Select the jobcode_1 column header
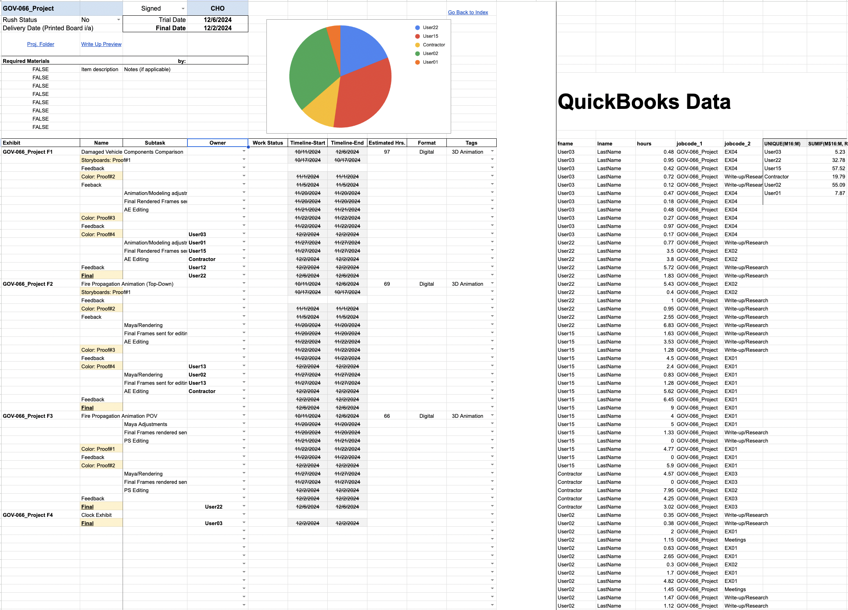Image resolution: width=848 pixels, height=610 pixels. coord(699,143)
